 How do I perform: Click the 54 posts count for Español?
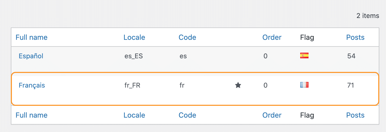351,56
